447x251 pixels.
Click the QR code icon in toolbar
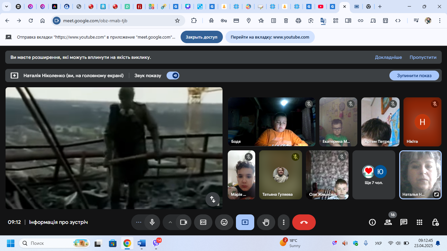[x=336, y=21]
